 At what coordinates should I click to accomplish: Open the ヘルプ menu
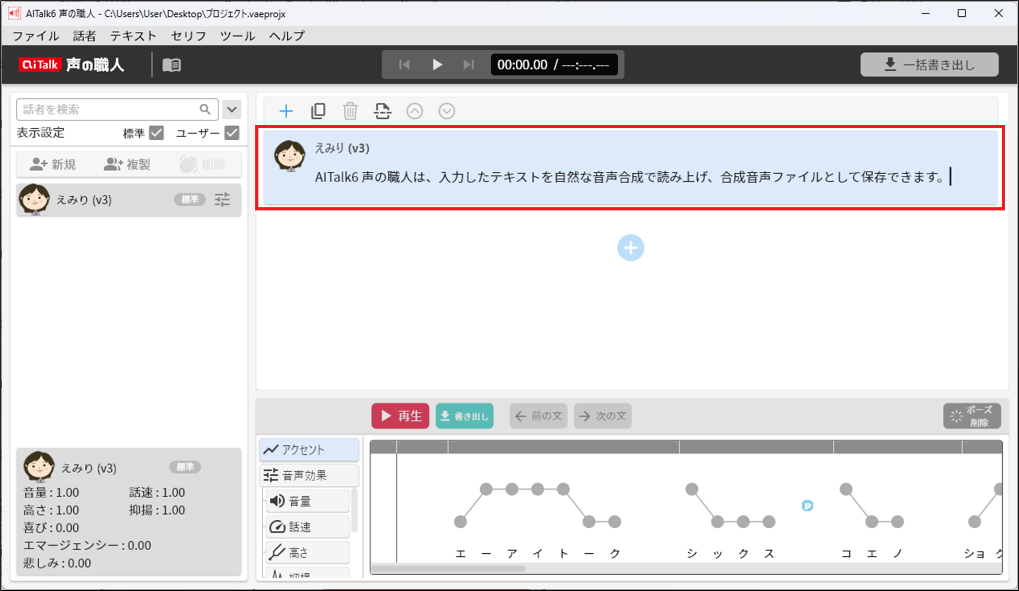click(287, 36)
